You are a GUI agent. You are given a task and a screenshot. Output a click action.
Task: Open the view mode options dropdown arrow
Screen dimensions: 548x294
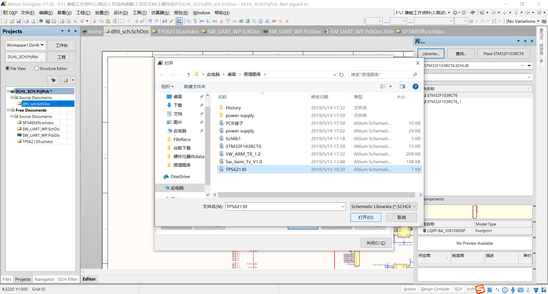click(390, 86)
